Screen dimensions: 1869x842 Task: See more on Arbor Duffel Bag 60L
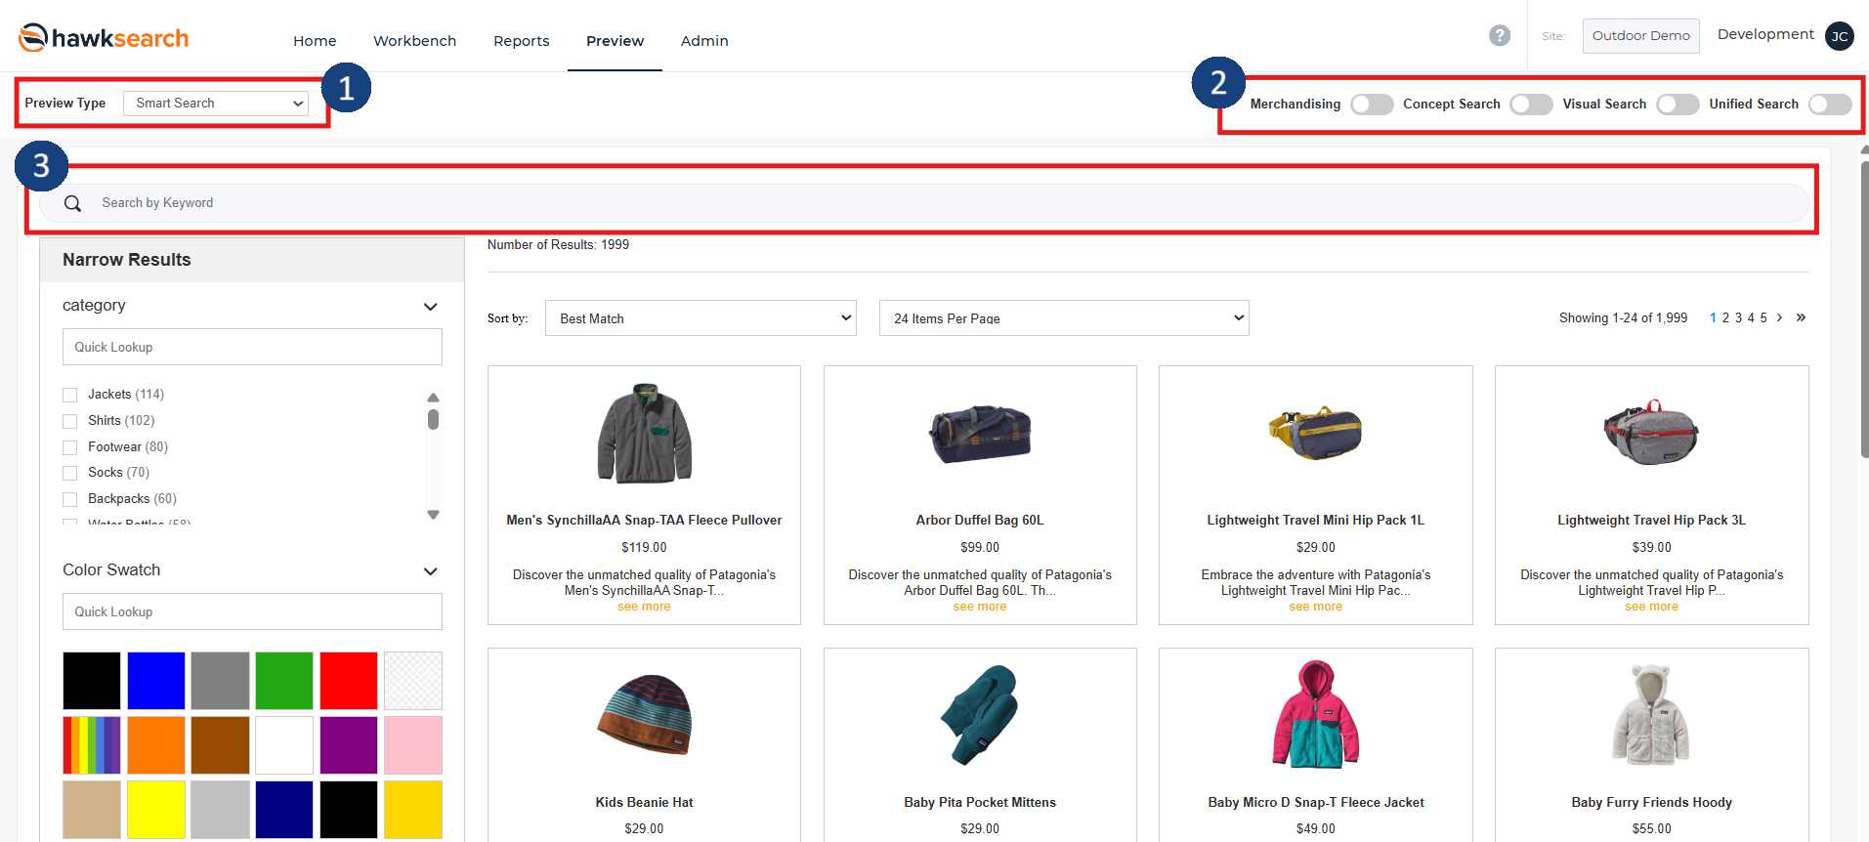(x=980, y=607)
